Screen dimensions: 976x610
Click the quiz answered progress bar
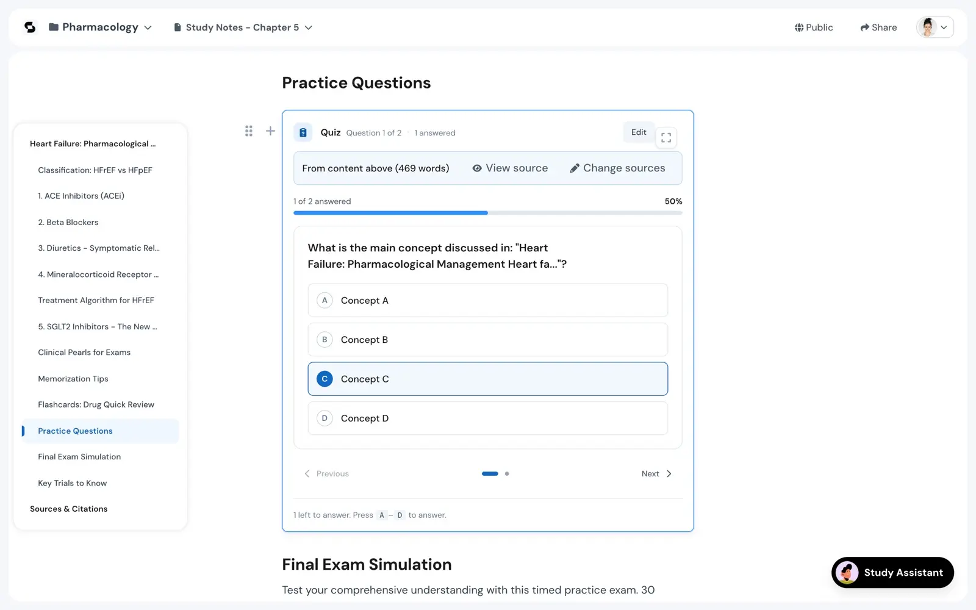(x=487, y=213)
